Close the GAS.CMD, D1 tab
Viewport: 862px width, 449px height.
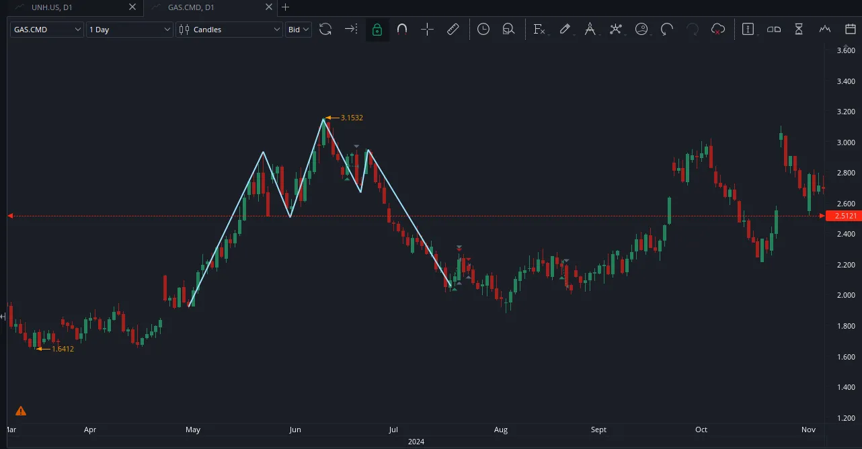pos(269,7)
